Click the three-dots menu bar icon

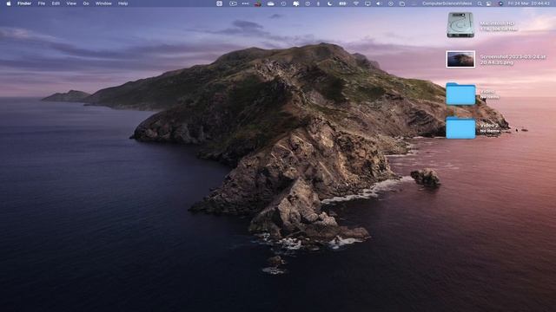(245, 3)
